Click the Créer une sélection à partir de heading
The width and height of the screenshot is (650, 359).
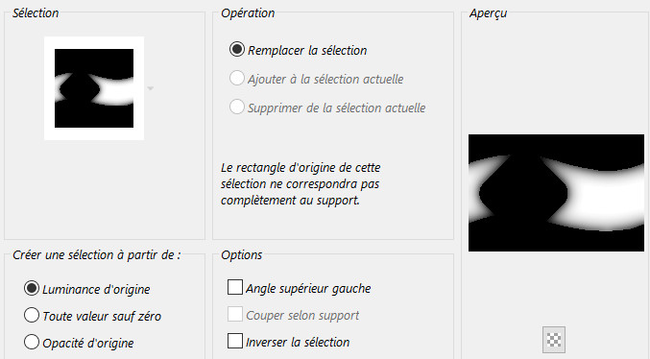point(97,255)
